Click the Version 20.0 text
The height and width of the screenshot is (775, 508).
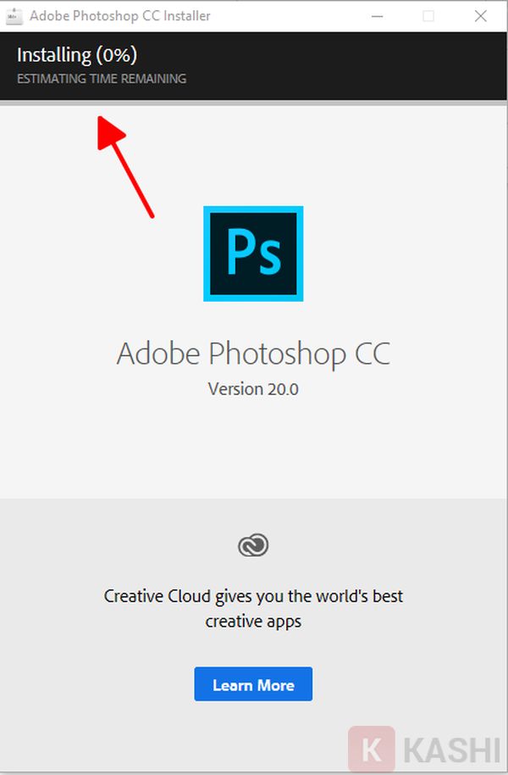point(253,390)
